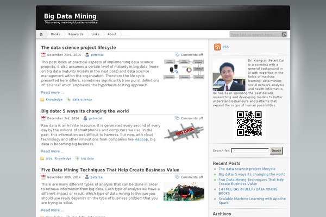Click author icon in Big data post
The width and height of the screenshot is (326, 217).
85,118
